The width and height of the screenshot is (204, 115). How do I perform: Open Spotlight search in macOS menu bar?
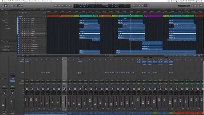click(199, 1)
